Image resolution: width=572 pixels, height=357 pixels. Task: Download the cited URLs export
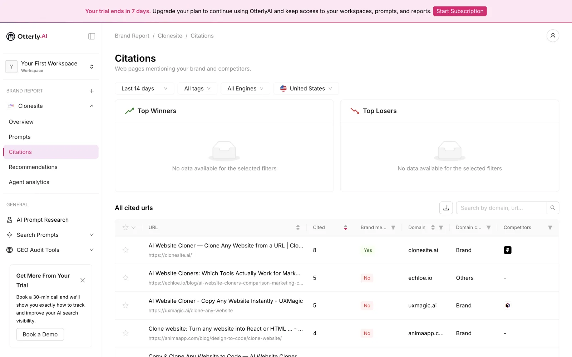pyautogui.click(x=446, y=208)
